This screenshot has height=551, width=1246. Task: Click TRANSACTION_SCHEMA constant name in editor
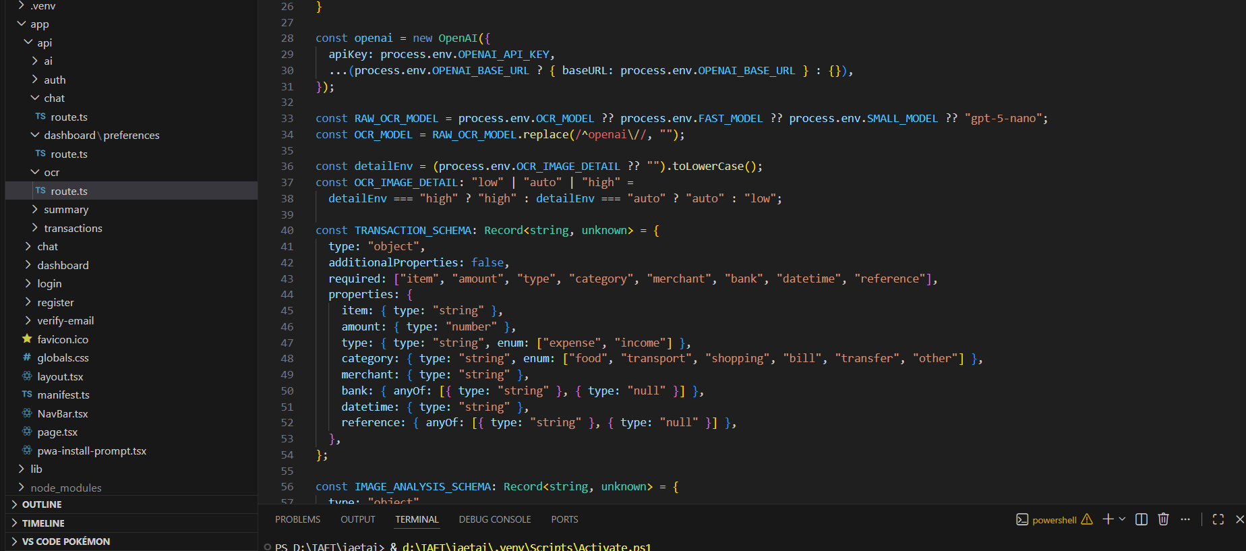[x=413, y=231]
